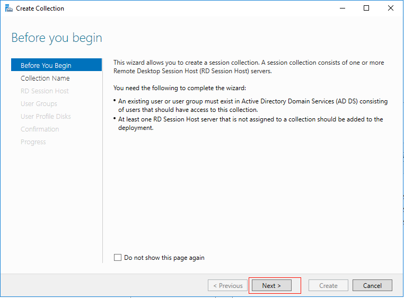Image resolution: width=404 pixels, height=298 pixels.
Task: Click the disabled Previous button
Action: tap(228, 285)
